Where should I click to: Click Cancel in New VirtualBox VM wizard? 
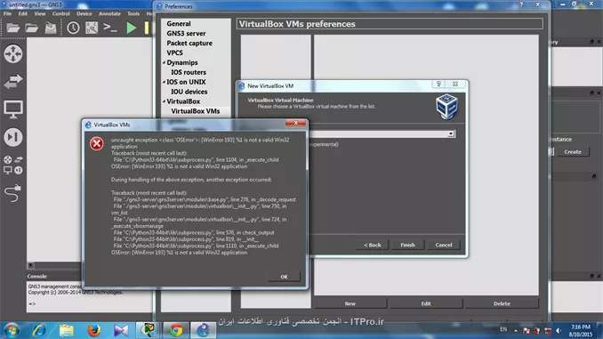coord(444,245)
